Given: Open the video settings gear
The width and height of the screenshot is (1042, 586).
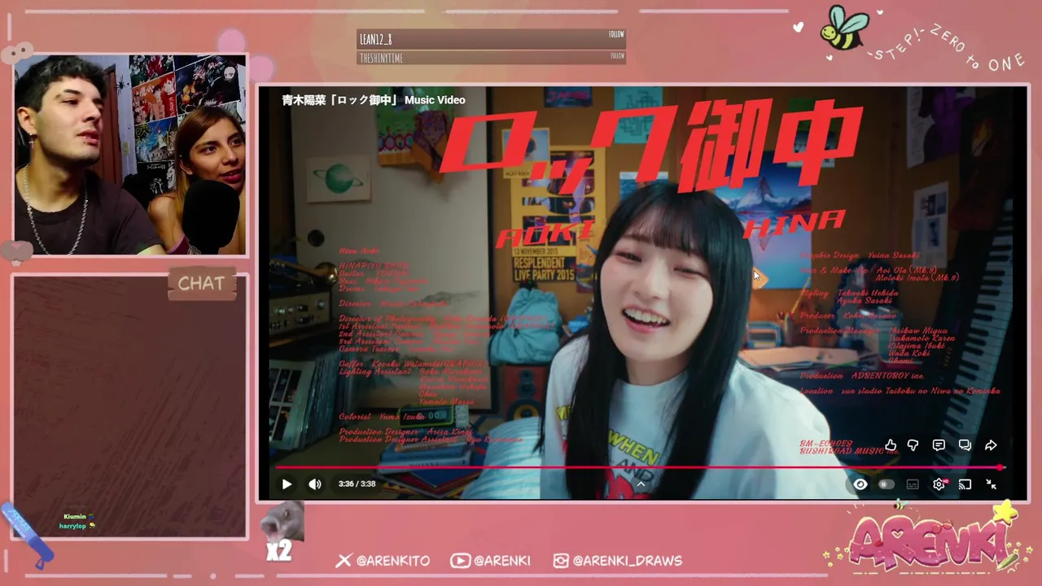Looking at the screenshot, I should (939, 484).
